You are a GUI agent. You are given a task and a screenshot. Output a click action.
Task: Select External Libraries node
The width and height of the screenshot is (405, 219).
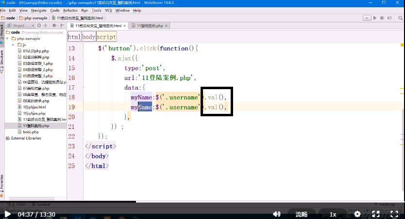tap(23, 138)
